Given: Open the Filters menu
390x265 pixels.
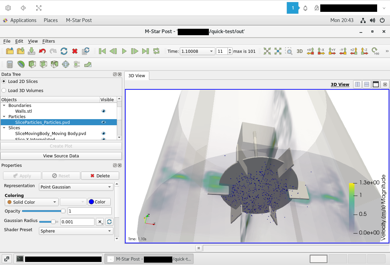Looking at the screenshot, I should (x=48, y=41).
